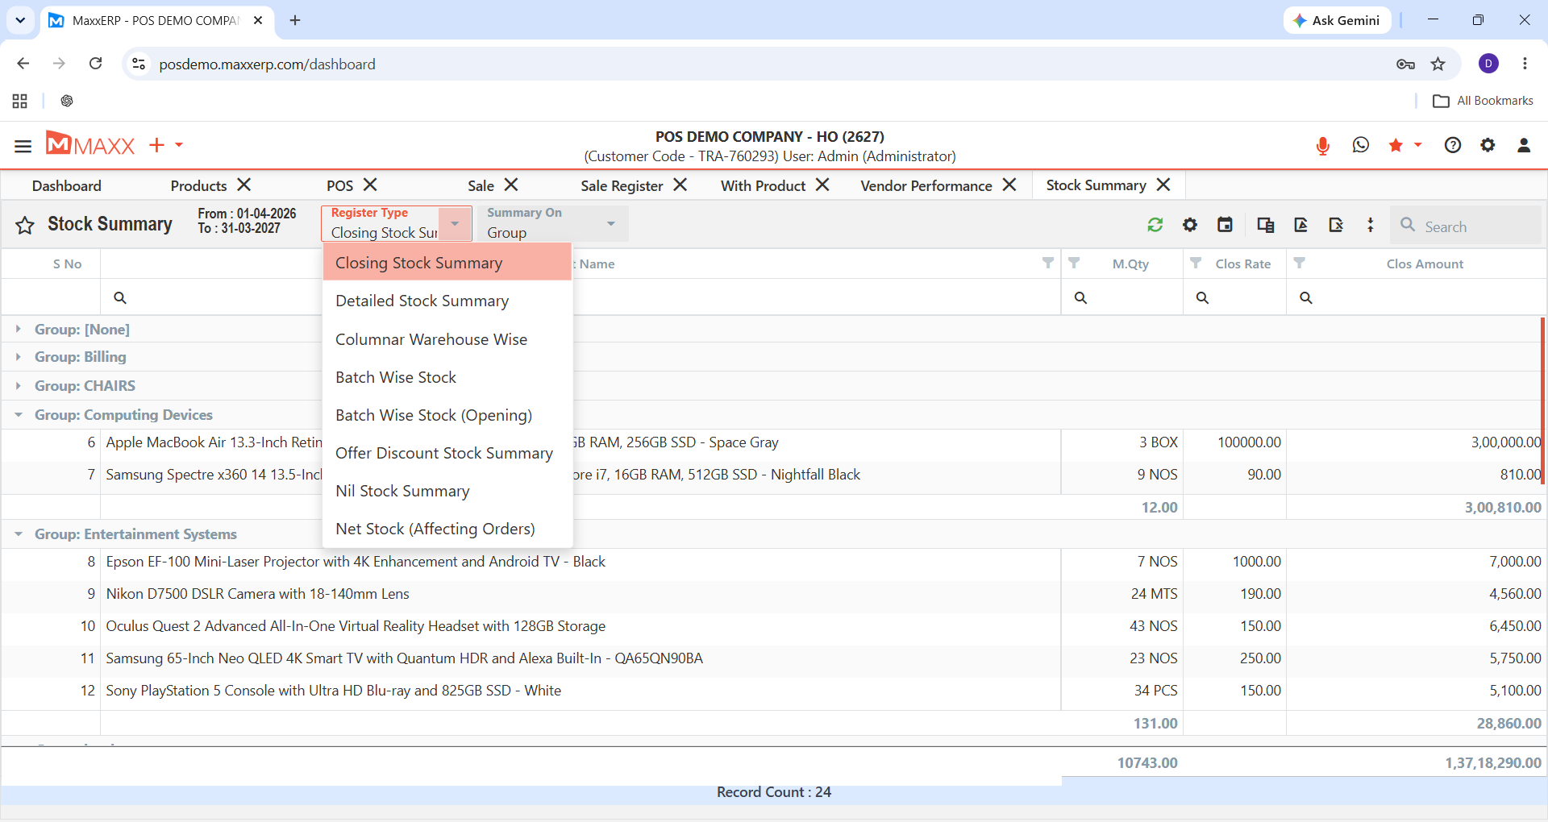
Task: Reload the browser page
Action: 95,64
